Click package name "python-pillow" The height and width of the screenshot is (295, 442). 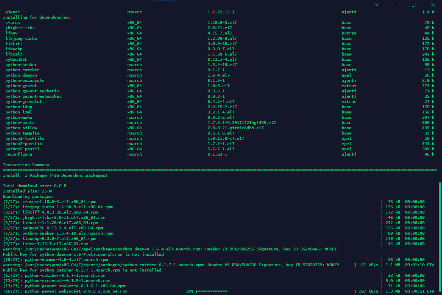coord(21,128)
